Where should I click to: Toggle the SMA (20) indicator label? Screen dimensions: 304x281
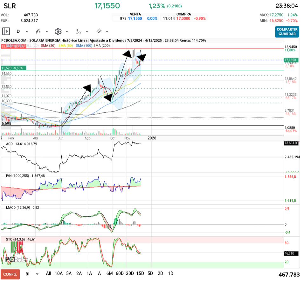48,46
